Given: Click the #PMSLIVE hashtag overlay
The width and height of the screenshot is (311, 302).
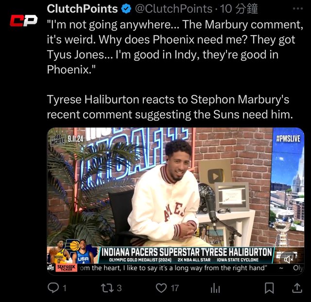Looking at the screenshot, I should [288, 139].
